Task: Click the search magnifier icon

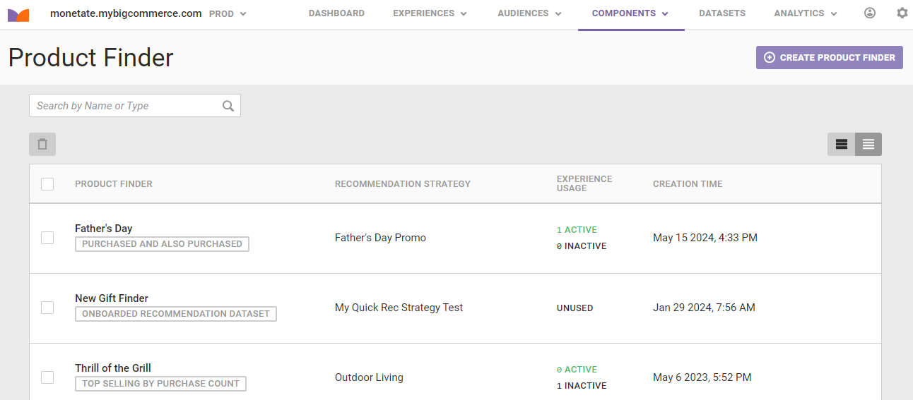Action: 228,106
